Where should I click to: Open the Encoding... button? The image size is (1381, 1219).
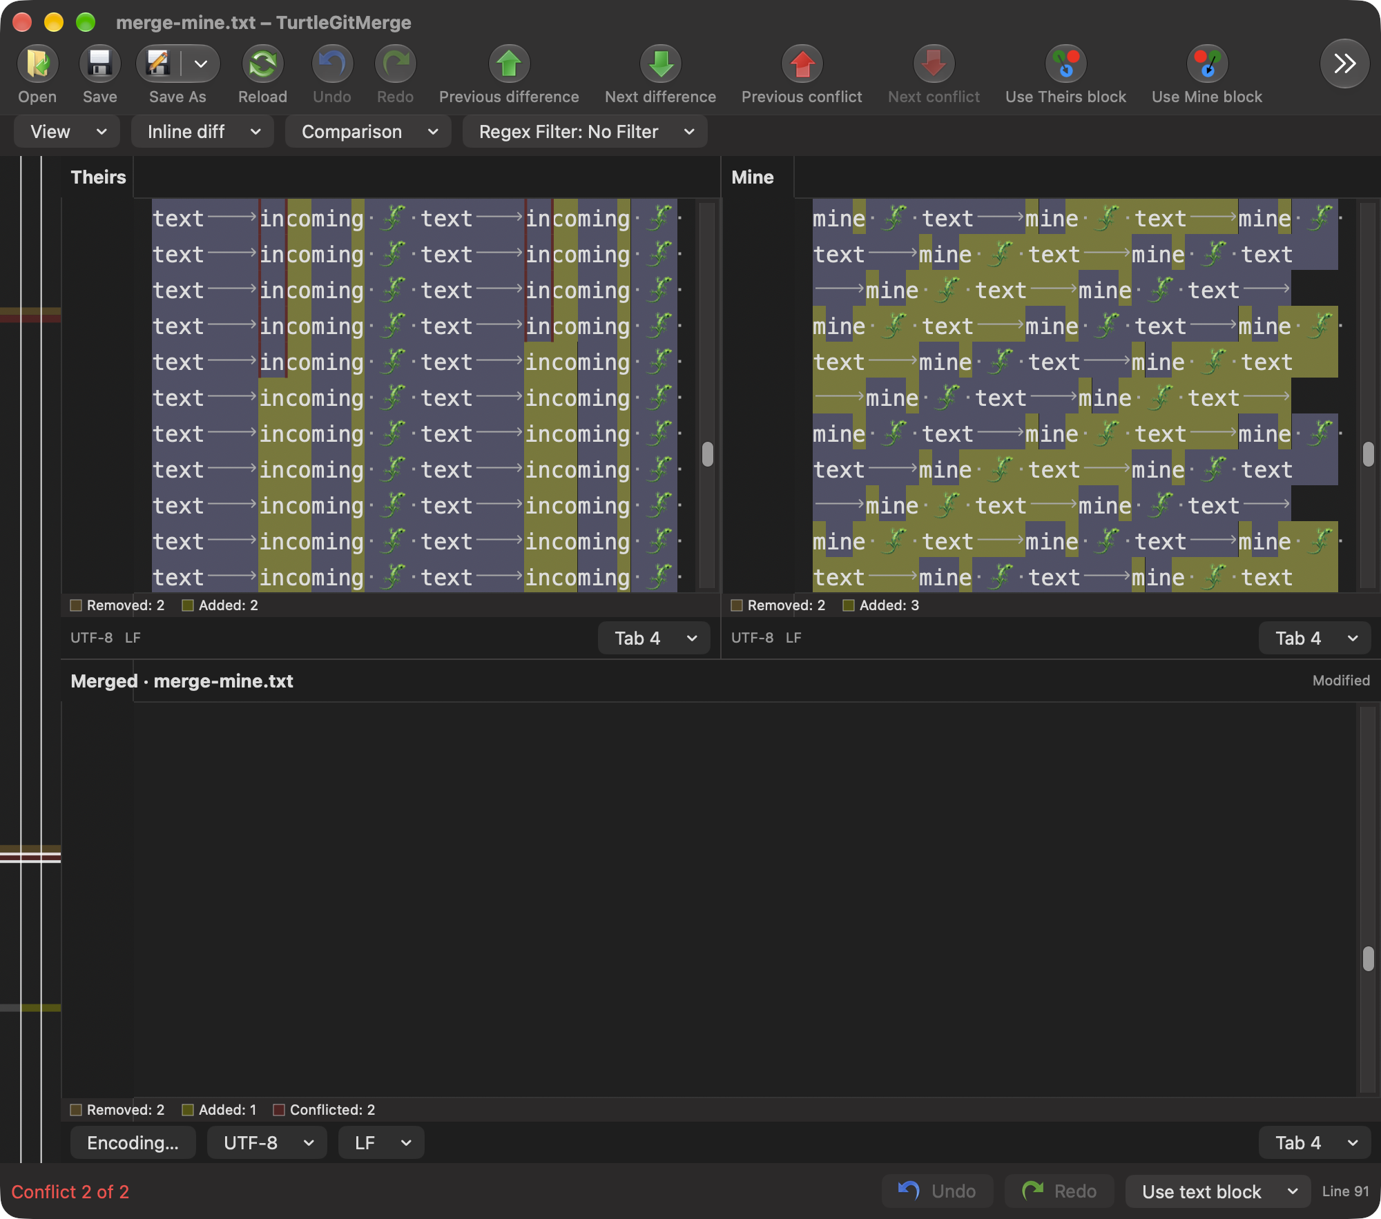click(133, 1143)
